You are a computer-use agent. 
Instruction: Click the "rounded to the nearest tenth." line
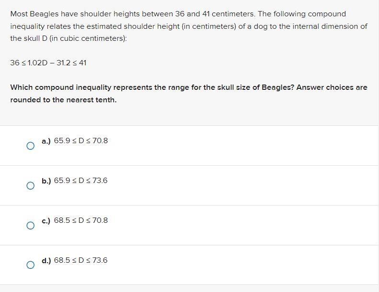pos(63,100)
